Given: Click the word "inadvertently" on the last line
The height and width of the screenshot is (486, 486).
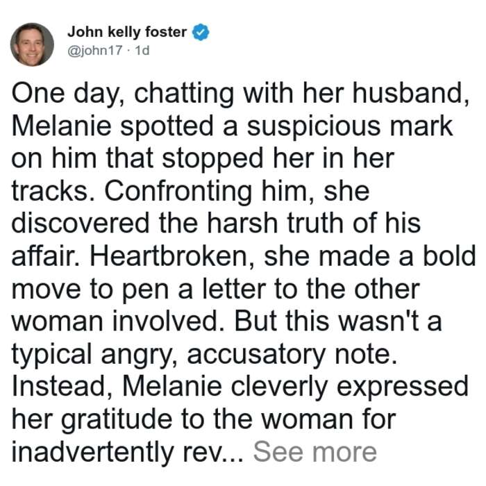Looking at the screenshot, I should (92, 451).
